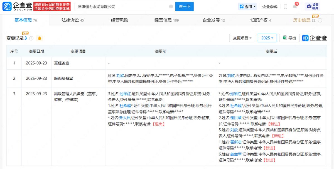
Task: Click the 查一下 search button
Action: pos(184,7)
